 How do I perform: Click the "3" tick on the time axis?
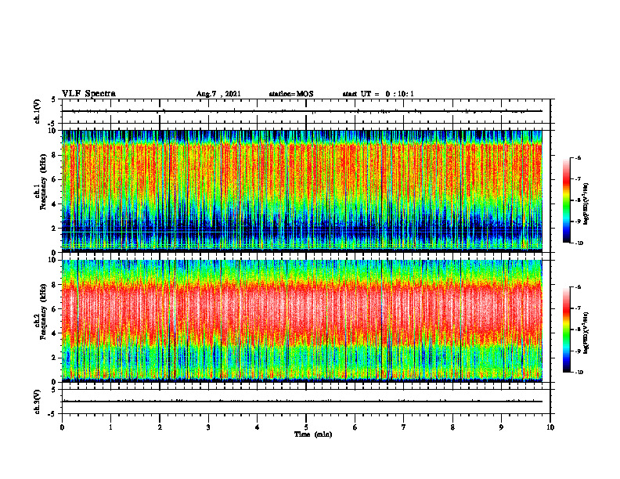[x=208, y=427]
